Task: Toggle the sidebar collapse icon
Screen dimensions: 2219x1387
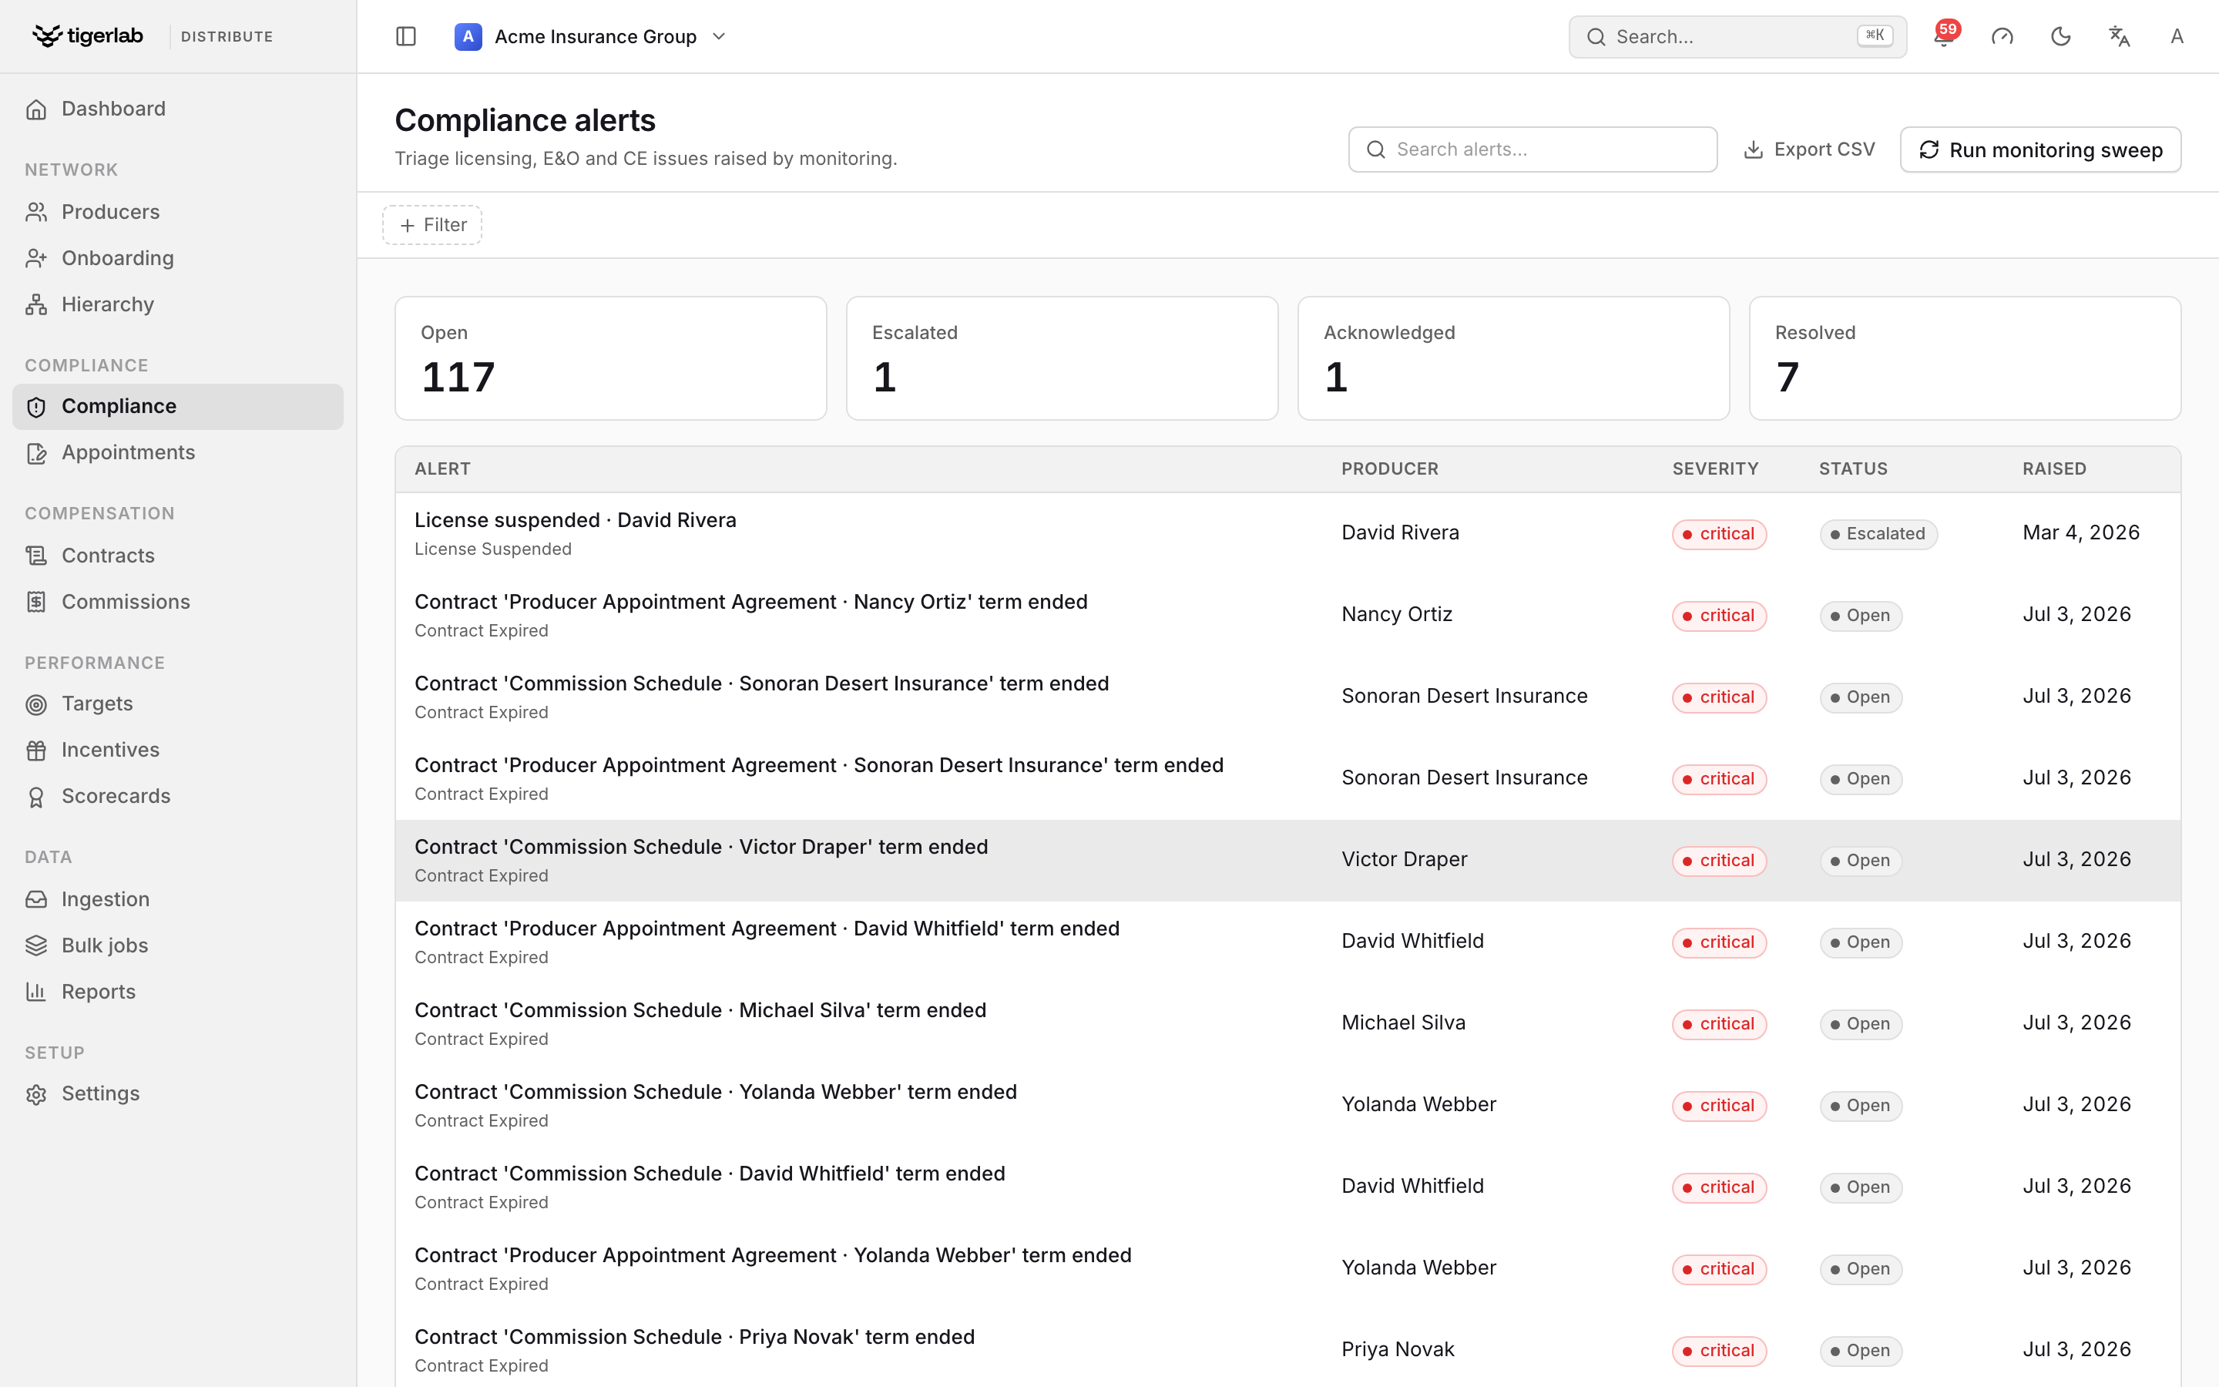Action: 405,37
